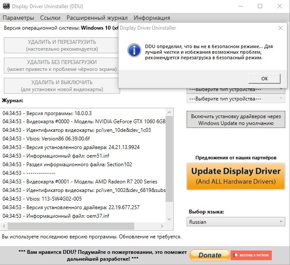The image size is (290, 265).
Task: Maximize the DDU window
Action: click(260, 6)
